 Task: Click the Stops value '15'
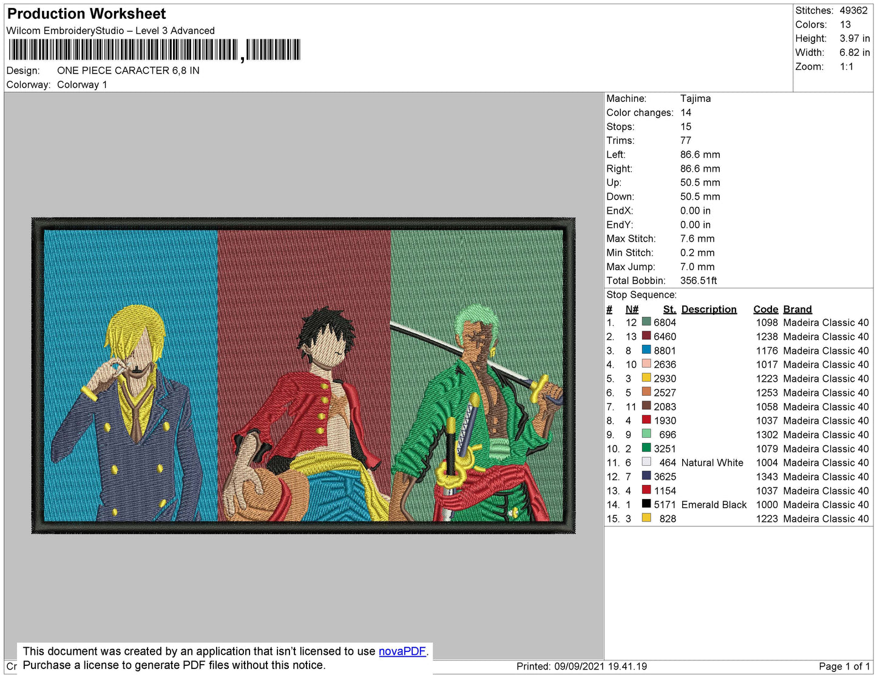point(686,126)
